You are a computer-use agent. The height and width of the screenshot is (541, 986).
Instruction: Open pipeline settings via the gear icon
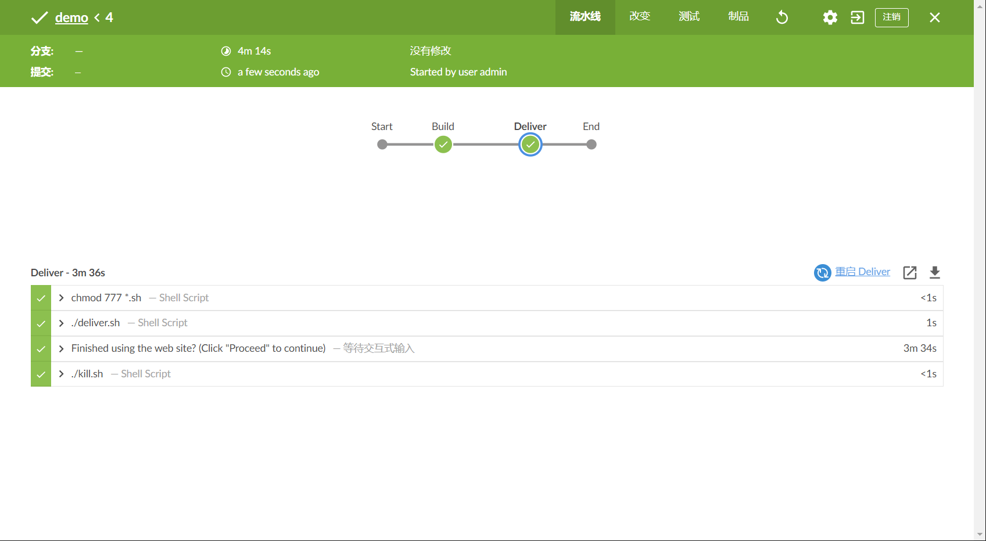[830, 17]
